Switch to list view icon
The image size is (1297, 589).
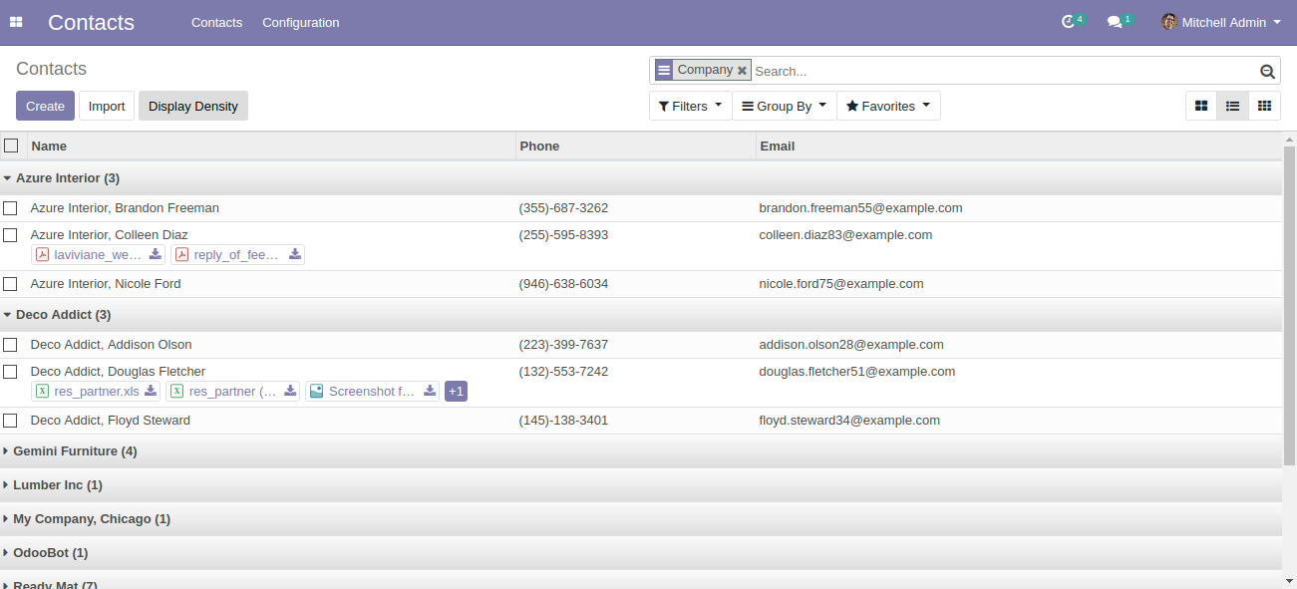click(x=1233, y=106)
